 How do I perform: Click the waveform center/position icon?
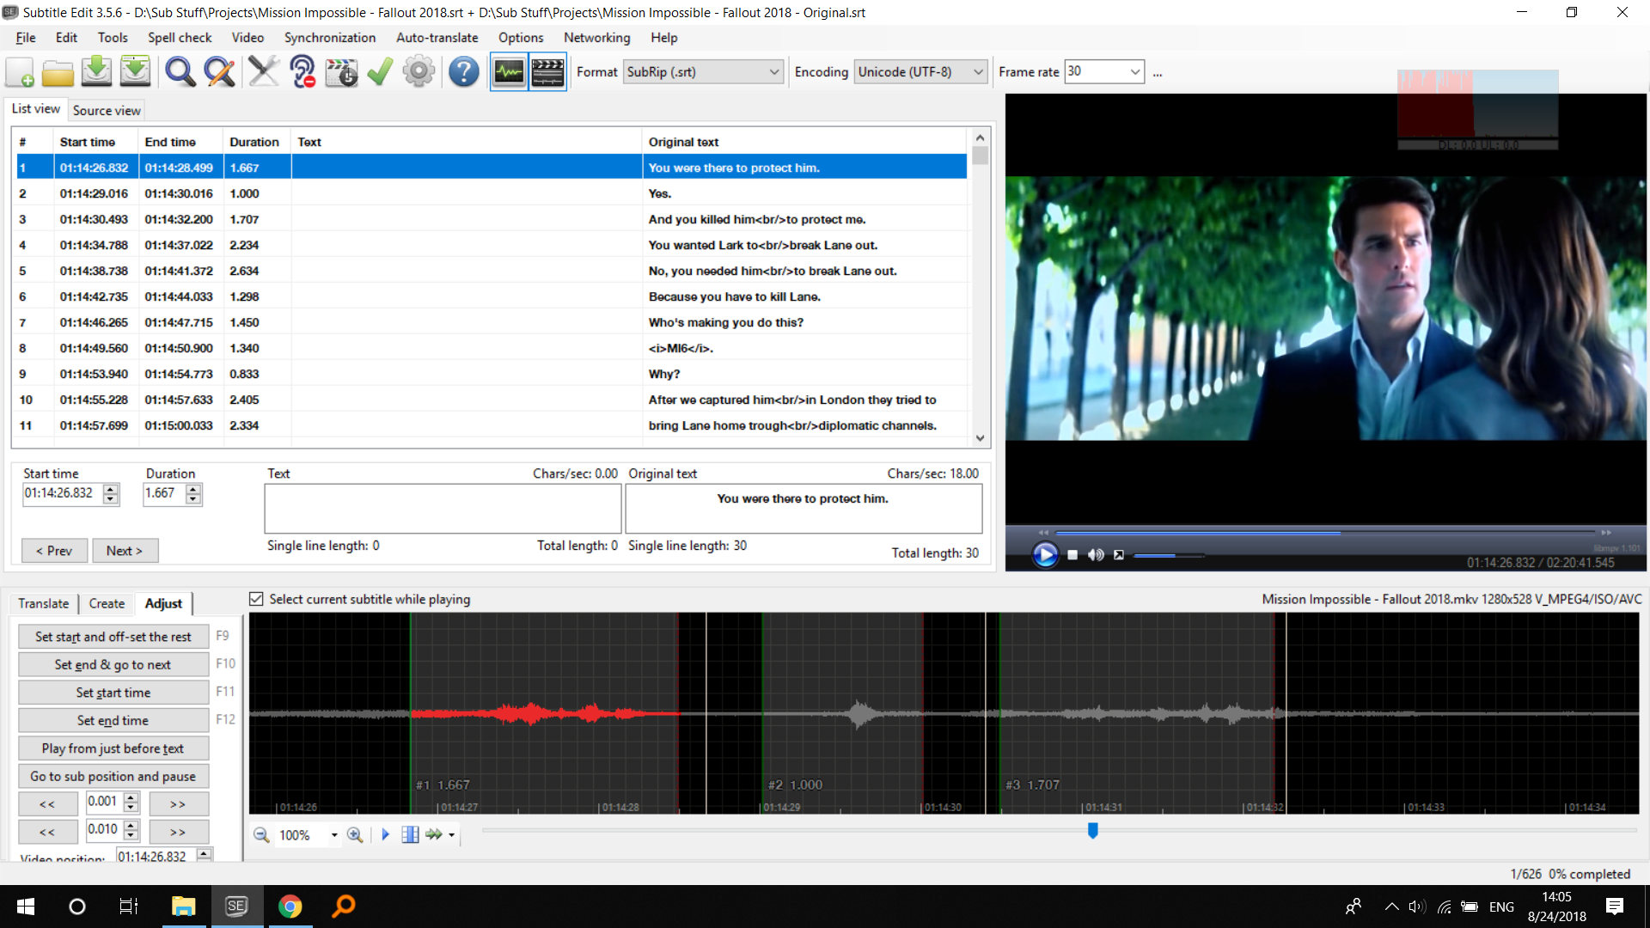(410, 834)
